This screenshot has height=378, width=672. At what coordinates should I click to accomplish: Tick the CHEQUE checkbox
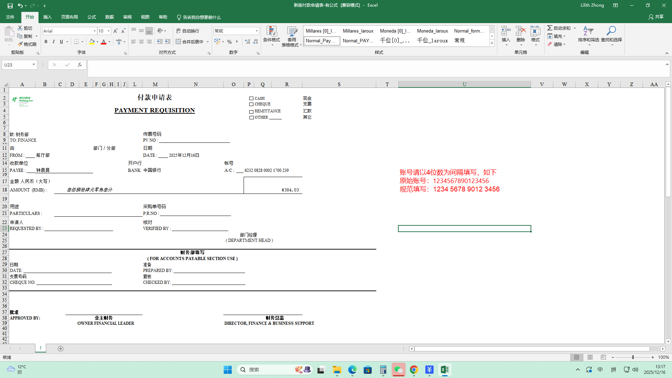[251, 104]
